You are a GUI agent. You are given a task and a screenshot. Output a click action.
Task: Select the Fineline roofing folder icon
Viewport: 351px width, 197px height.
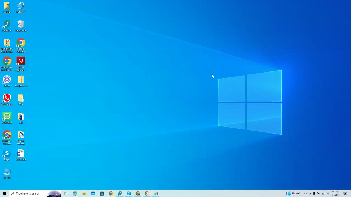coord(21,138)
